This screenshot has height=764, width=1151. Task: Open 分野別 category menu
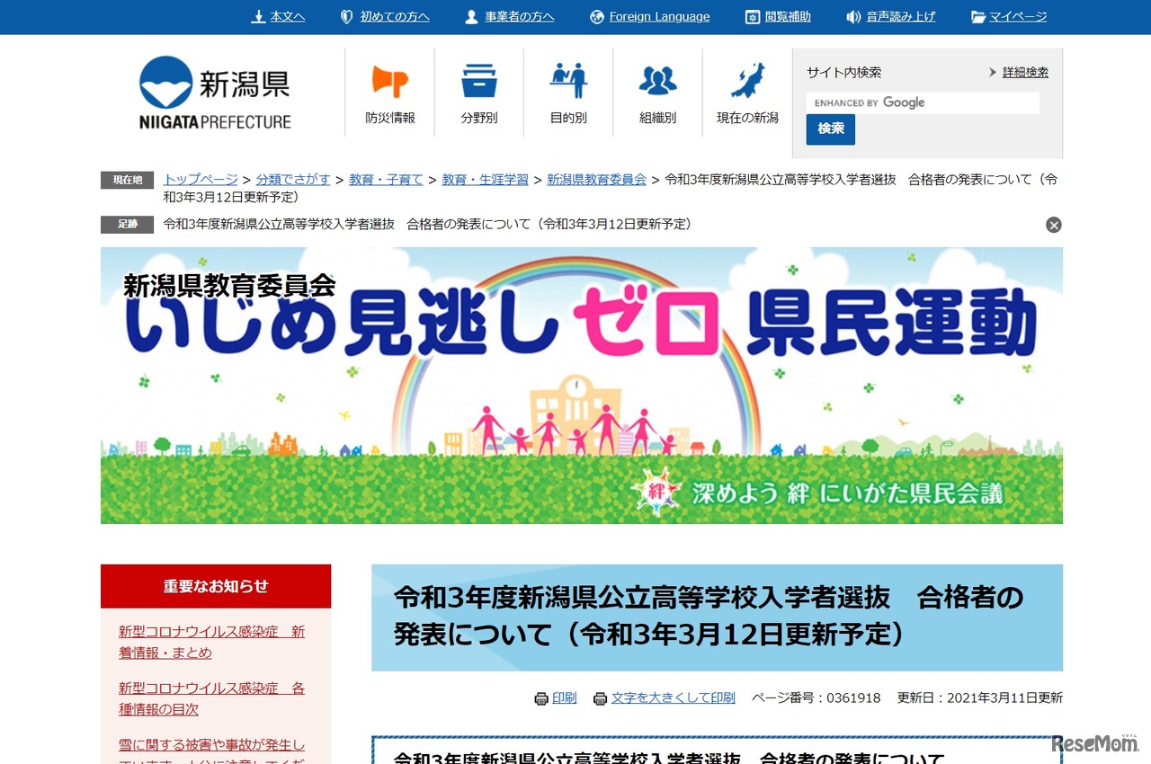(479, 93)
